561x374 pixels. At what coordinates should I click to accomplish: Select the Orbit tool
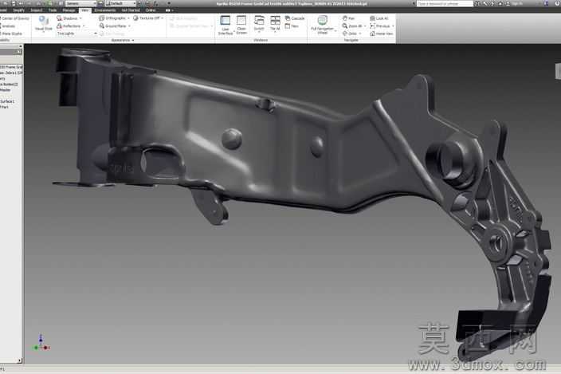350,33
